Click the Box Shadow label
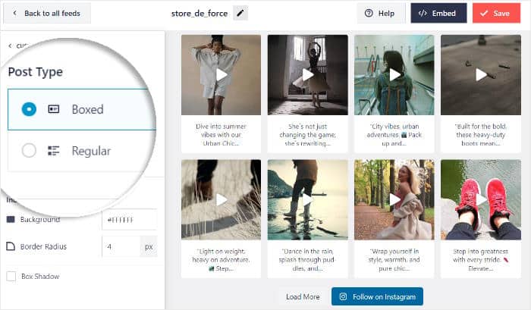 click(x=40, y=276)
